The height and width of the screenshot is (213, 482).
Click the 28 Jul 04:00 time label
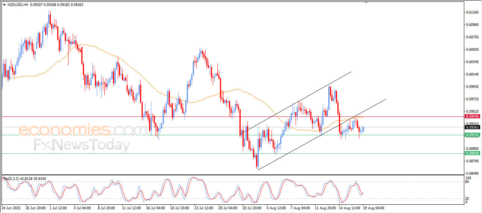228,208
